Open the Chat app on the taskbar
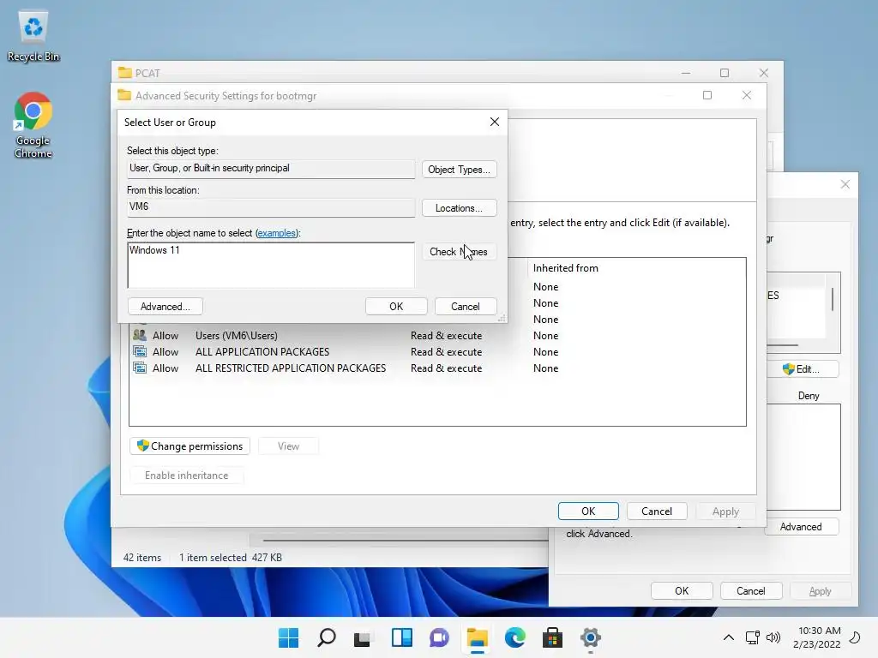This screenshot has width=878, height=658. pos(440,637)
